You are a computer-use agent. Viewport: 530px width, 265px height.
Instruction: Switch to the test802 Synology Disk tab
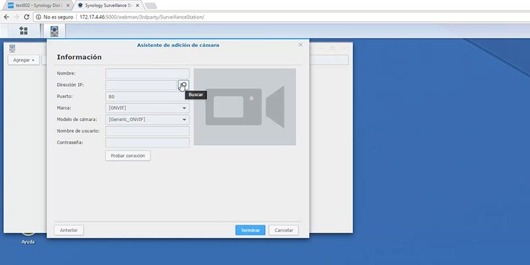[40, 6]
